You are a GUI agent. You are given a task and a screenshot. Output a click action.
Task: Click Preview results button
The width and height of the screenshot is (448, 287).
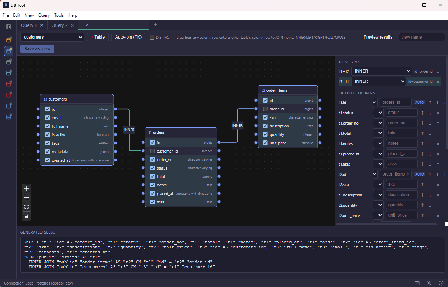378,37
